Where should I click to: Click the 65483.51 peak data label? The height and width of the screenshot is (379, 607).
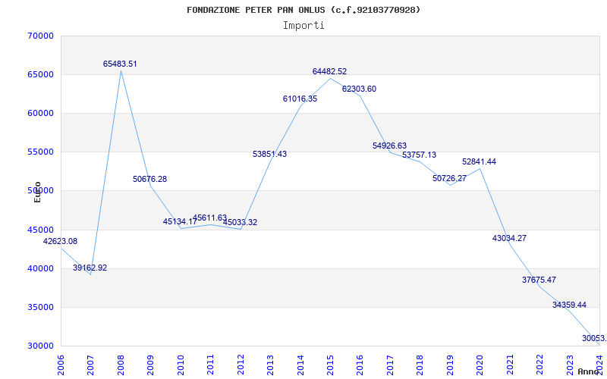point(120,64)
